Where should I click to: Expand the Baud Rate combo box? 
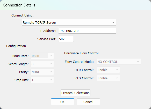[x=42, y=56]
